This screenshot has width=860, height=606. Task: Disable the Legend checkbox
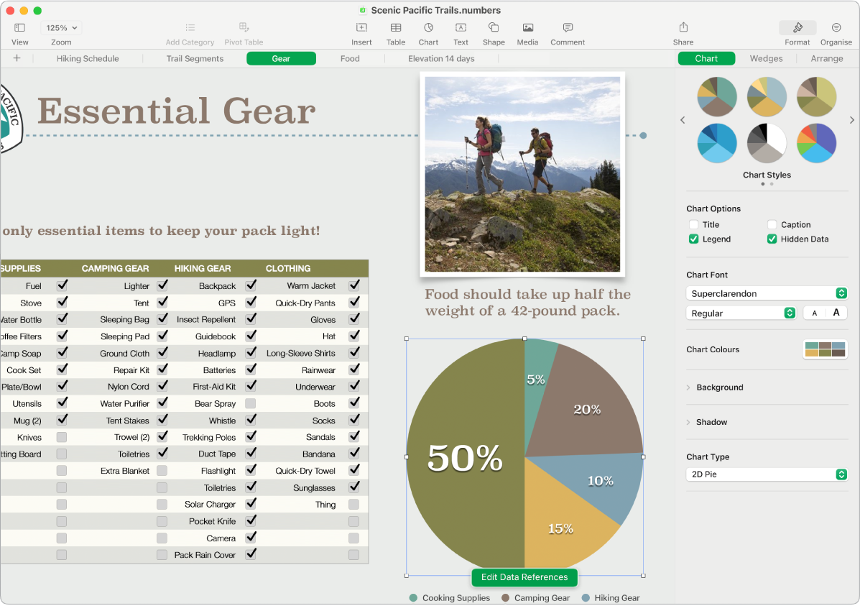coord(694,239)
